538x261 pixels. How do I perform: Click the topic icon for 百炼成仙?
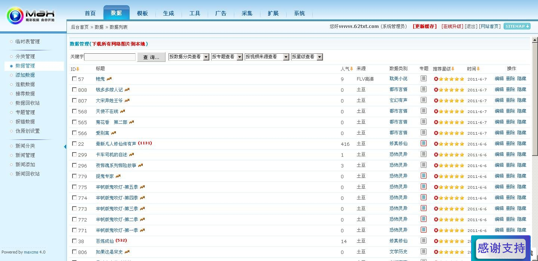(423, 240)
